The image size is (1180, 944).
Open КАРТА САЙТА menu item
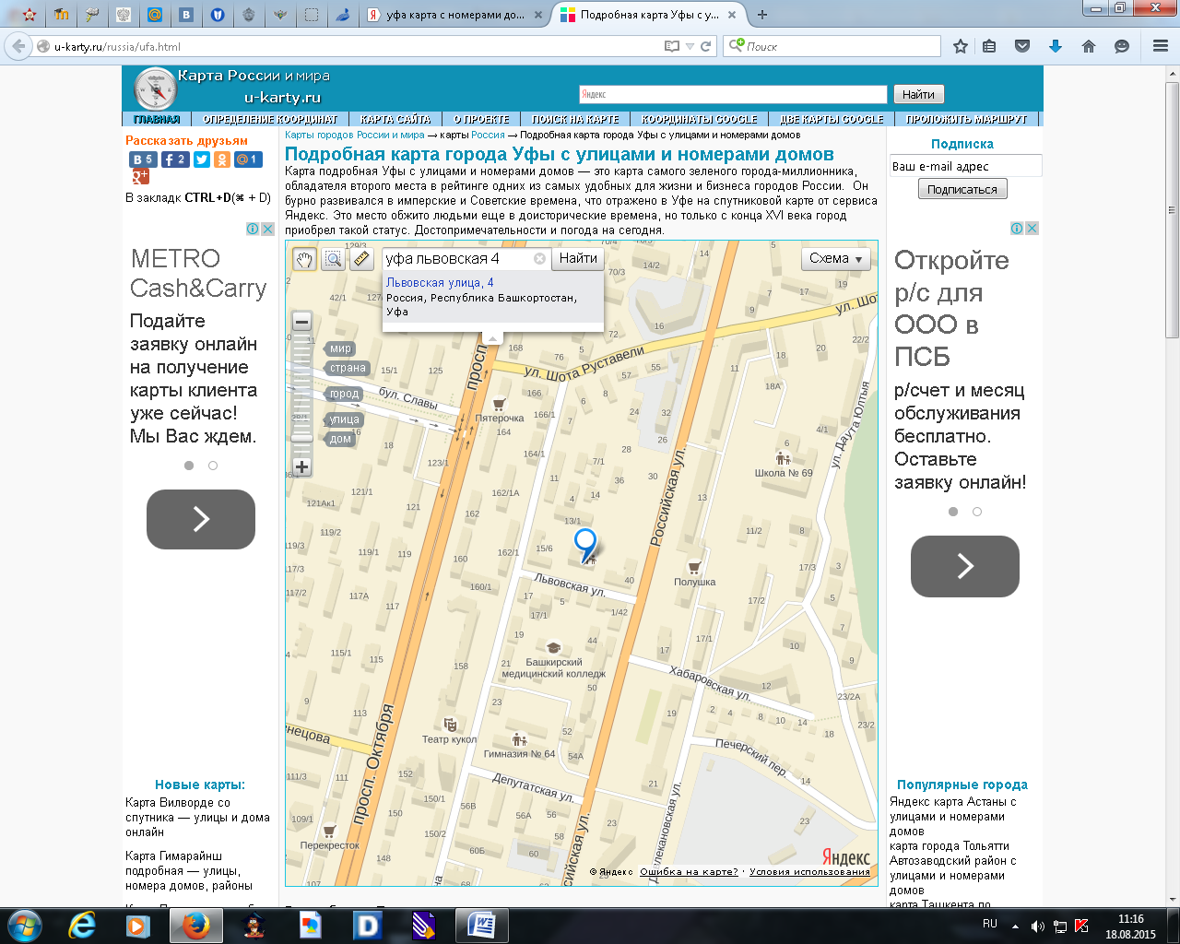click(395, 119)
